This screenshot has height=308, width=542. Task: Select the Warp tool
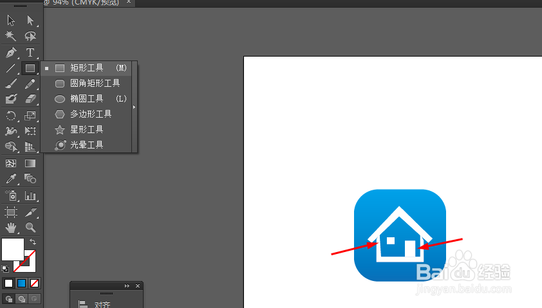(11, 131)
